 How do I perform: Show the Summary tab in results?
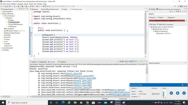(170, 24)
